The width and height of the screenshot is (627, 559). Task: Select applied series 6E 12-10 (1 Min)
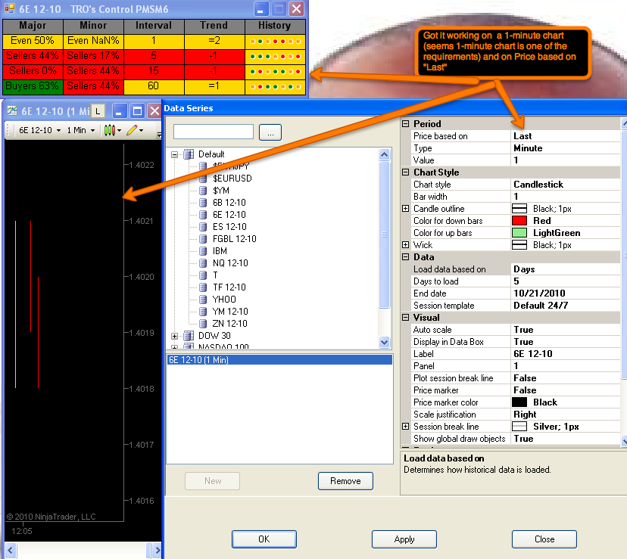(x=279, y=360)
